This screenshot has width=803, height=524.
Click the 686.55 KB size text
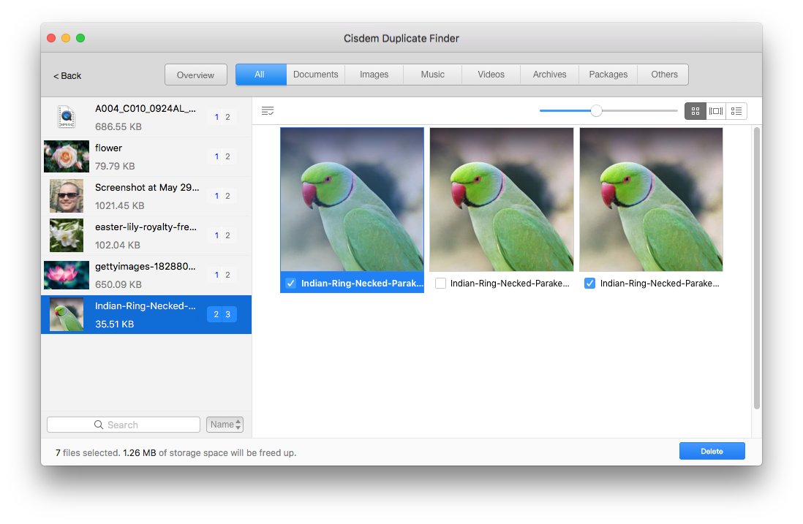(x=118, y=126)
